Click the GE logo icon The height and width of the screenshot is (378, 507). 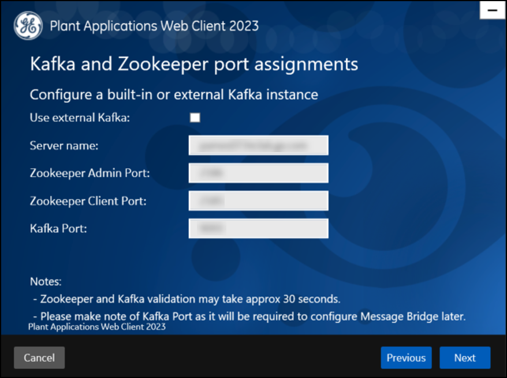pyautogui.click(x=28, y=26)
